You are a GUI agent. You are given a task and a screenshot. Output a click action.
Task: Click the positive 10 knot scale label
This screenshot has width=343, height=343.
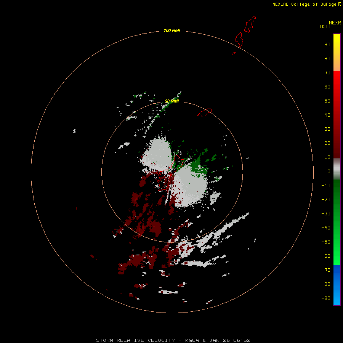click(327, 157)
